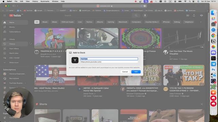Select the Counter-Strike 2 chip

tap(152, 22)
